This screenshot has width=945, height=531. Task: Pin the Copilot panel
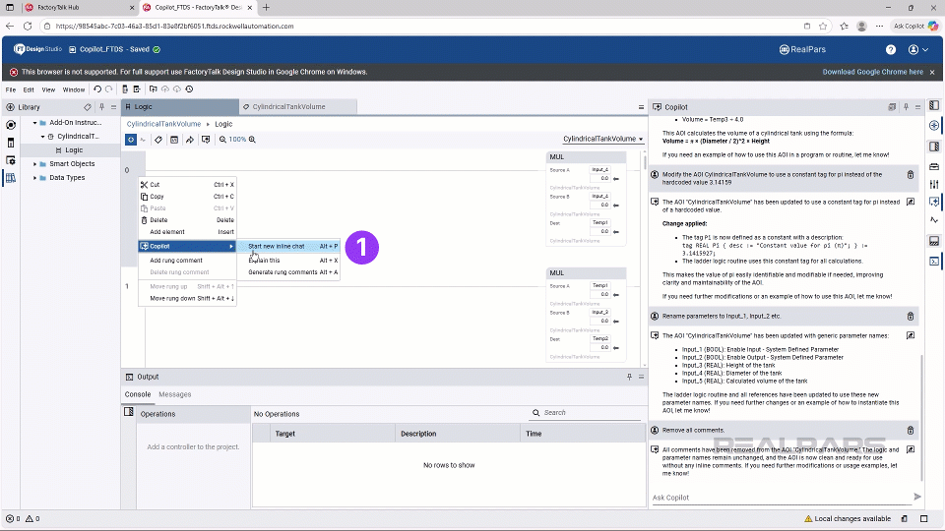(x=906, y=107)
